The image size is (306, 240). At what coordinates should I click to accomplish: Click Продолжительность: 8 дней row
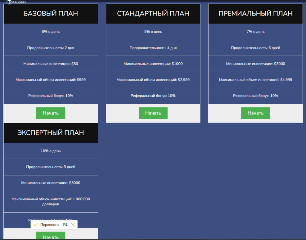click(x=51, y=167)
